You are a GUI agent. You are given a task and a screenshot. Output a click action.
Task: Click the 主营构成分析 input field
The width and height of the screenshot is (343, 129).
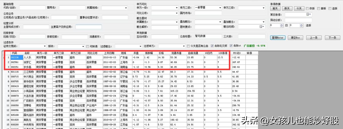(36, 27)
